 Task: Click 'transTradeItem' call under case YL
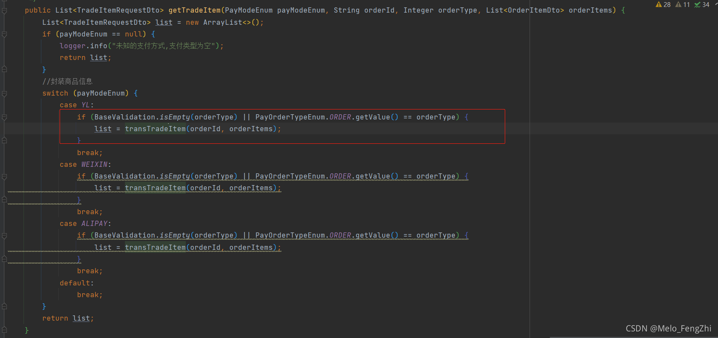pos(155,129)
